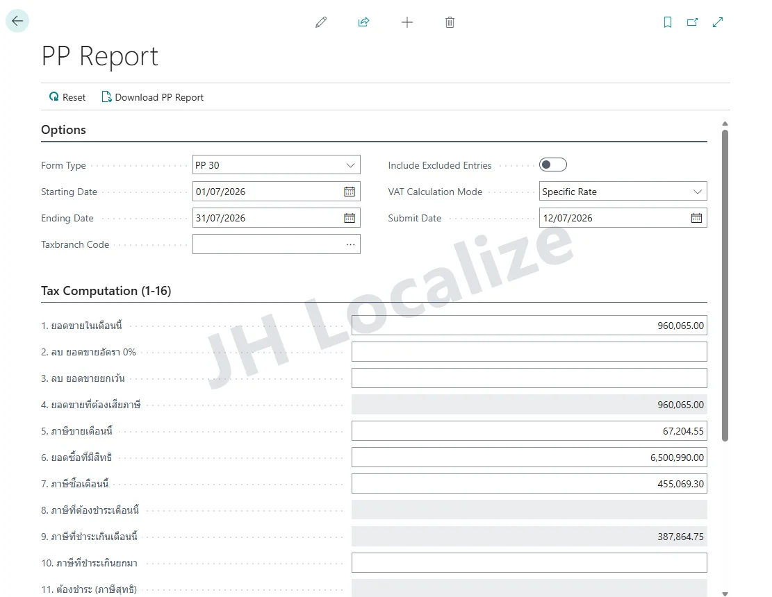Open Taxbranch Code lookup ellipsis
This screenshot has width=772, height=597.
[x=350, y=244]
